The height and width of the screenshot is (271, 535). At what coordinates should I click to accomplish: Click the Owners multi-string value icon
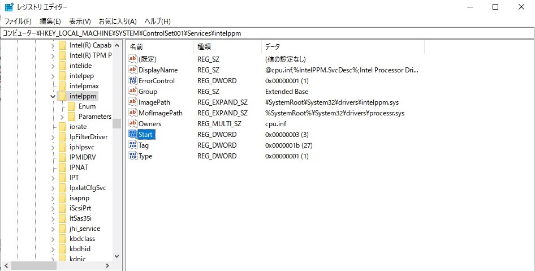132,123
